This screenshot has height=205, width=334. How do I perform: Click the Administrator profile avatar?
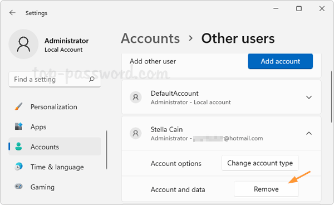pyautogui.click(x=23, y=44)
